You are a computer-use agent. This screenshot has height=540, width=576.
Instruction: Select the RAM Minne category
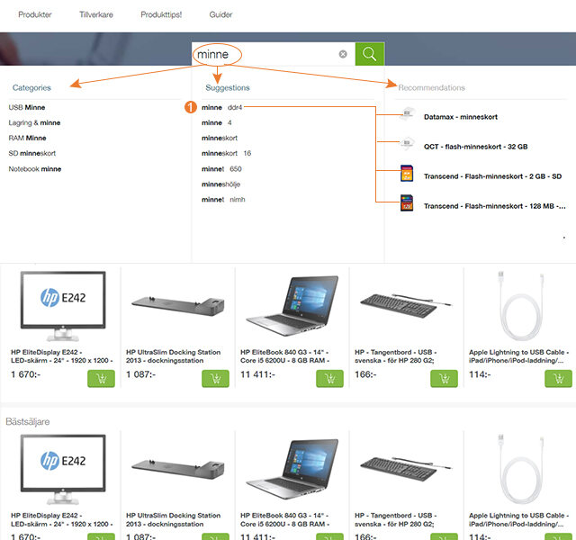[x=28, y=138]
